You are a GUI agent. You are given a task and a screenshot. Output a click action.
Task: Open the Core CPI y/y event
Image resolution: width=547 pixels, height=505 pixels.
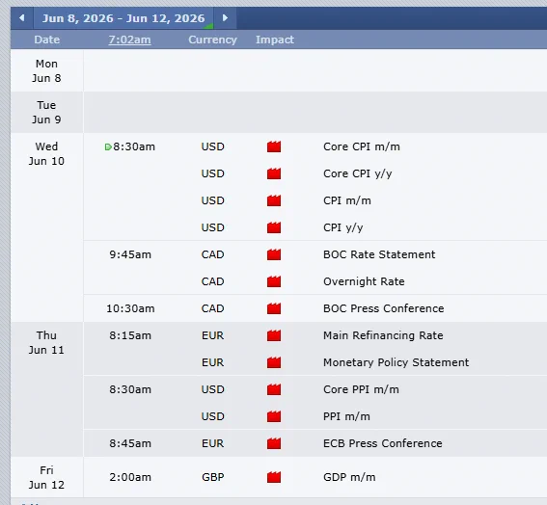pyautogui.click(x=358, y=173)
